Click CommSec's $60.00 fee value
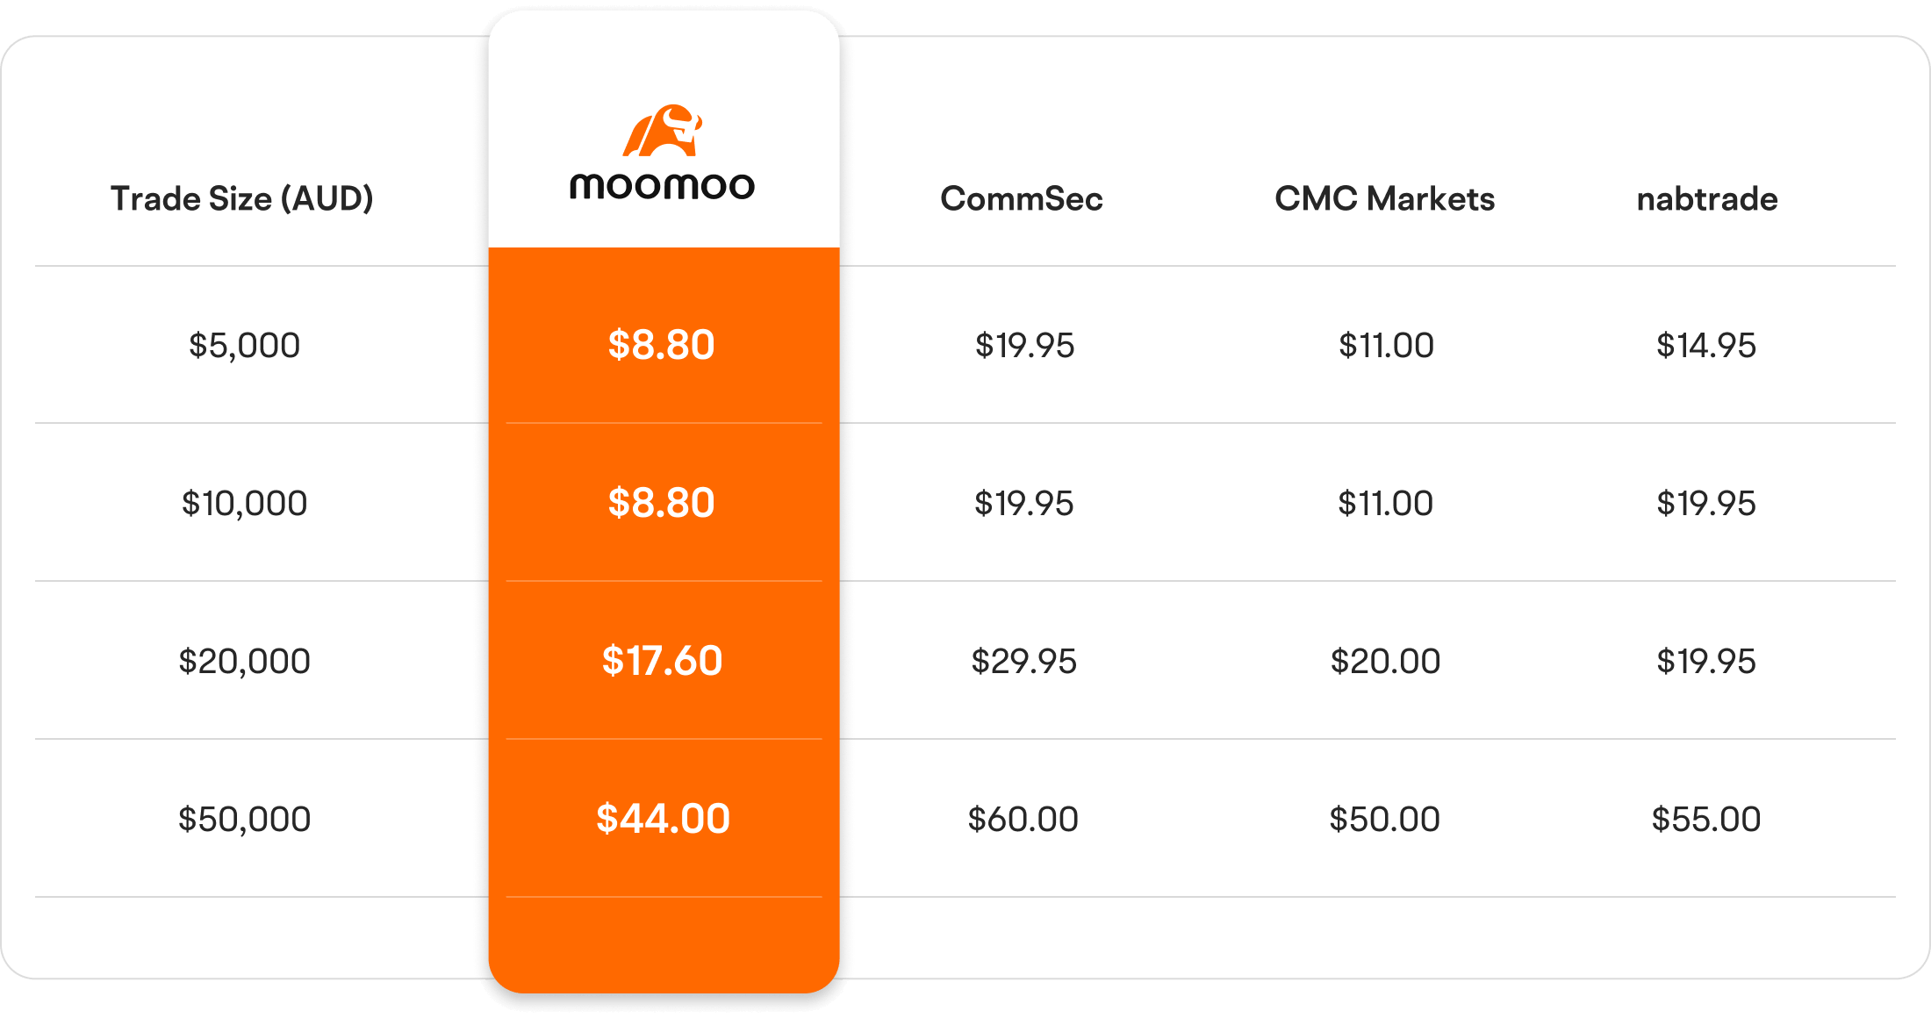The height and width of the screenshot is (1018, 1931). (x=1023, y=820)
